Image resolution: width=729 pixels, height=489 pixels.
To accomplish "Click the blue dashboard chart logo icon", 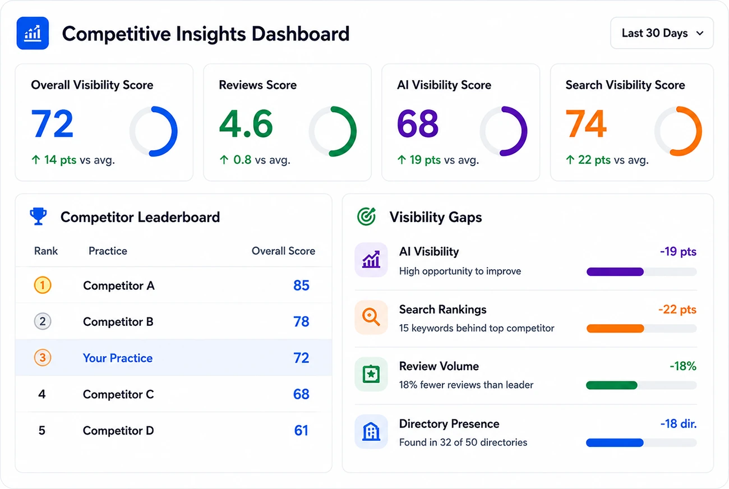I will pyautogui.click(x=33, y=33).
